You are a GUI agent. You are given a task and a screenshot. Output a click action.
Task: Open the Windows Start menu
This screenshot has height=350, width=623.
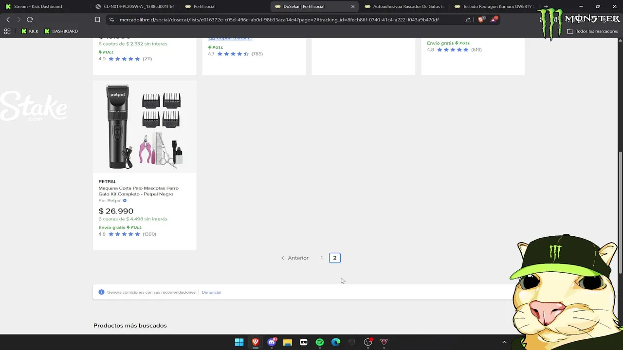pos(239,342)
